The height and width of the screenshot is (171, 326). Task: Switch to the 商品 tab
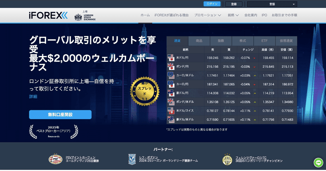pos(199,41)
